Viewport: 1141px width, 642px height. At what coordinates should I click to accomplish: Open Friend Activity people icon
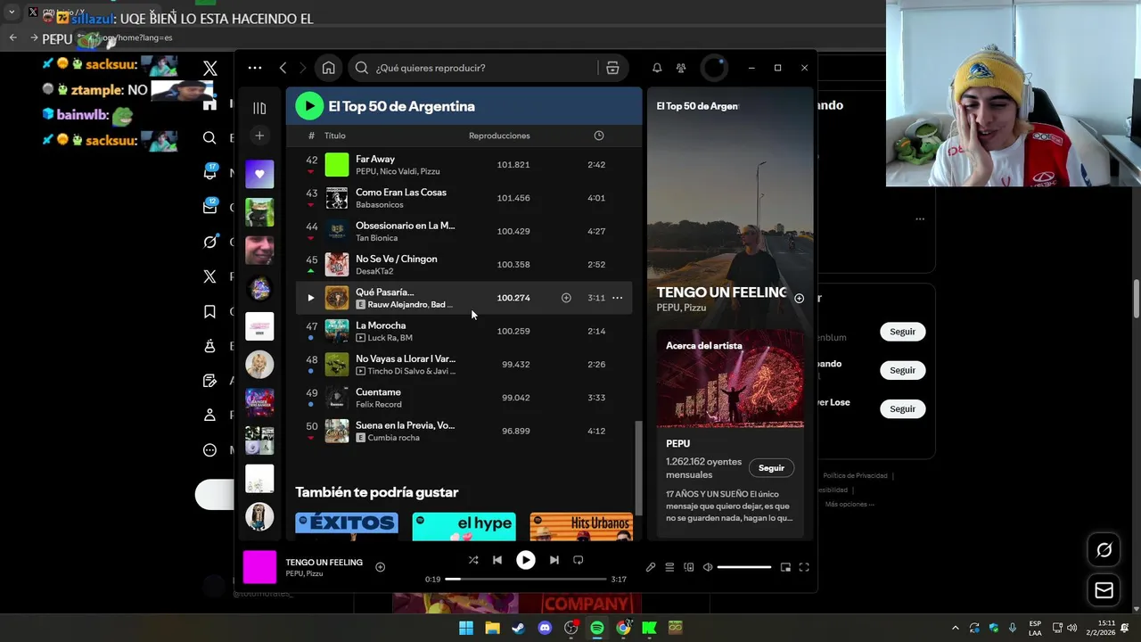(x=681, y=68)
